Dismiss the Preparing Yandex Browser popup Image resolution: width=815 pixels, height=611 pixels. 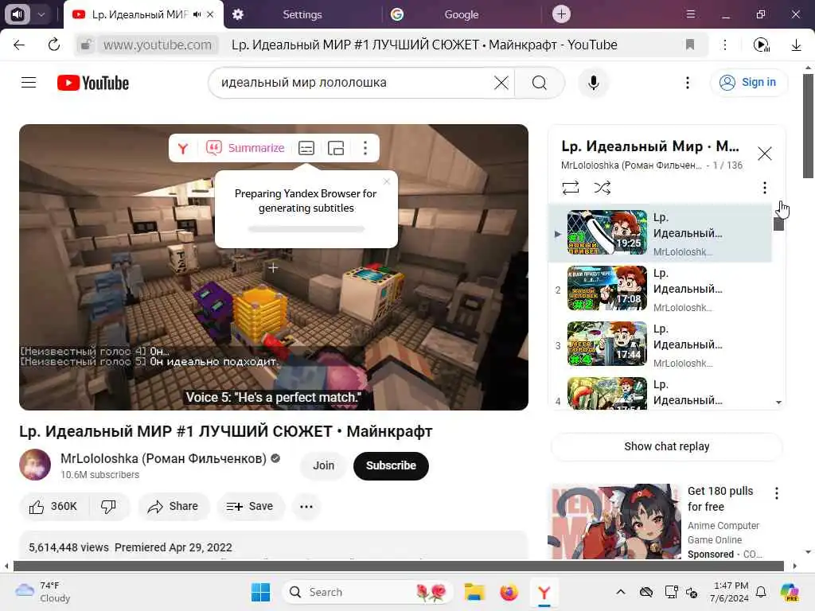(x=386, y=181)
